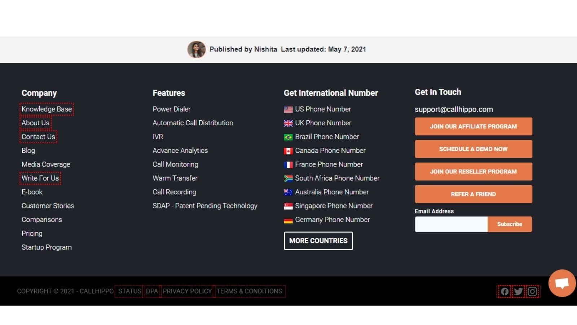Open the Knowledge Base link
The image size is (577, 325).
(47, 109)
